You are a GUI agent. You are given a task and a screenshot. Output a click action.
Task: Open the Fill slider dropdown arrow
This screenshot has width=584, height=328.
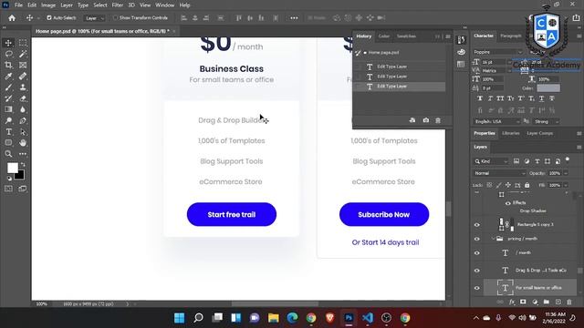[x=566, y=185]
